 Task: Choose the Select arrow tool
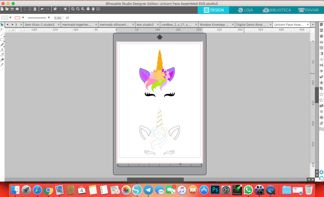tap(2, 24)
